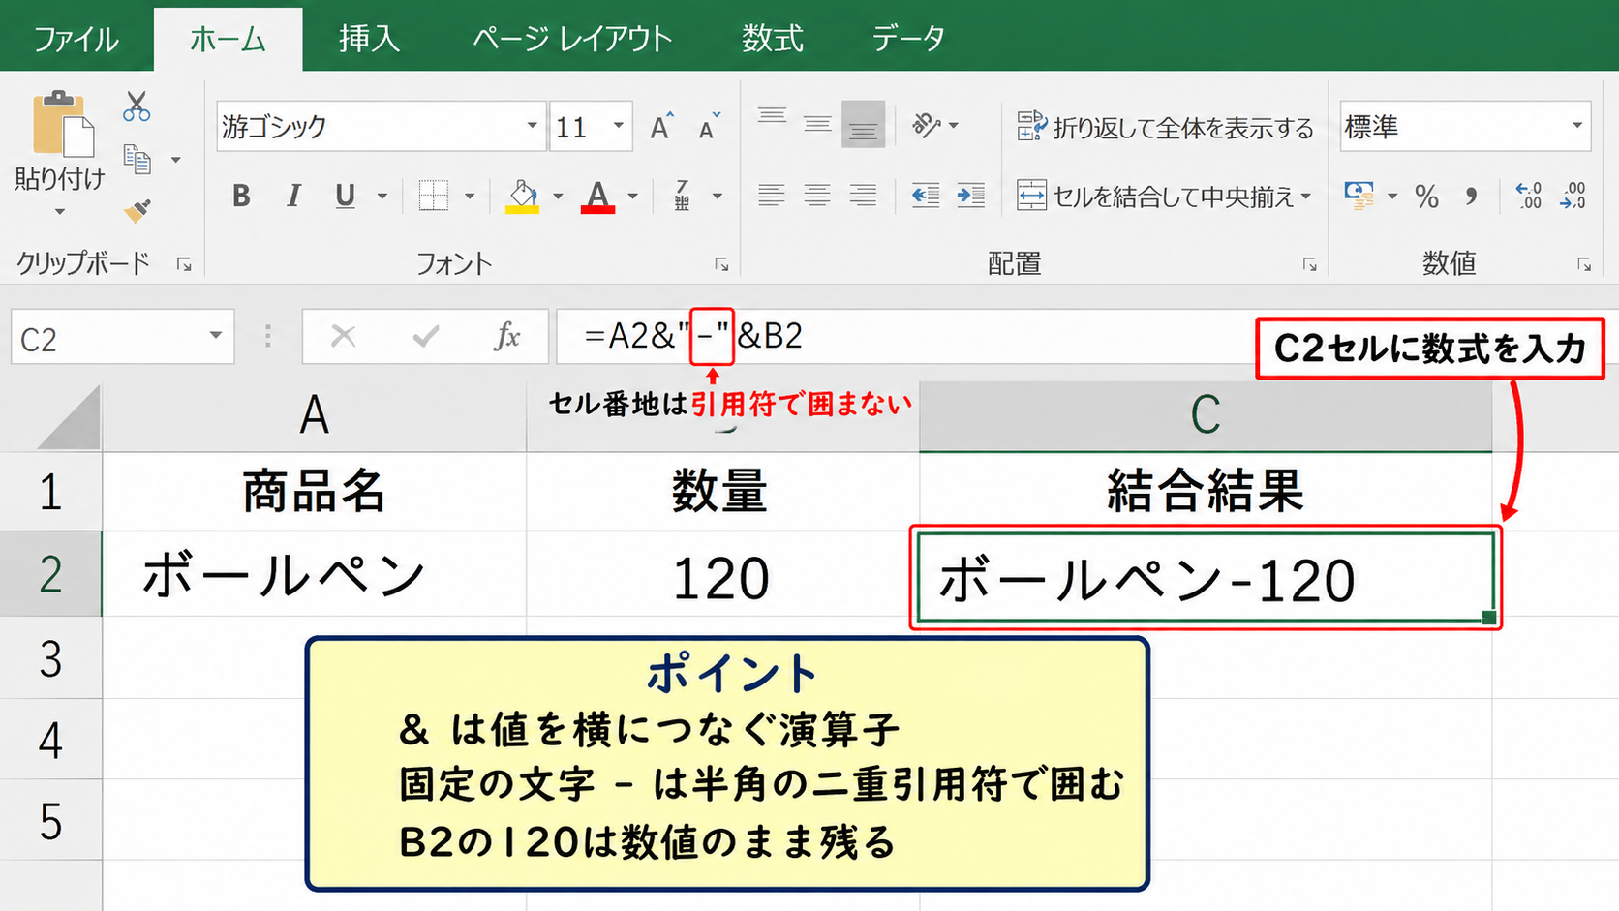Open the font size 11 dropdown
Viewport: 1619px width, 911px height.
pos(619,126)
